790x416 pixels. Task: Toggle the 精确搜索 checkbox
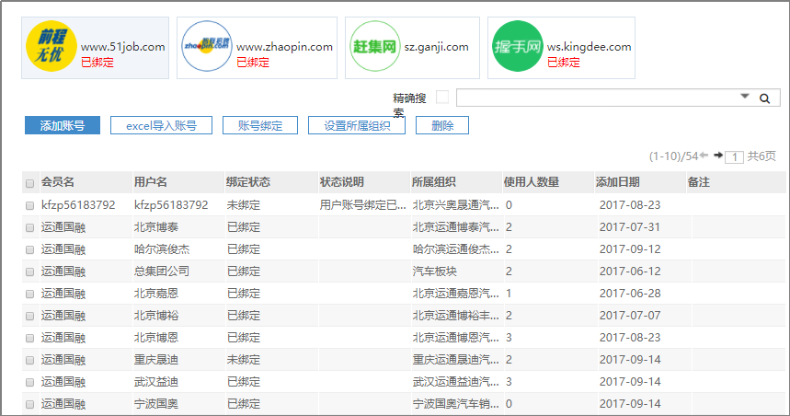click(442, 97)
